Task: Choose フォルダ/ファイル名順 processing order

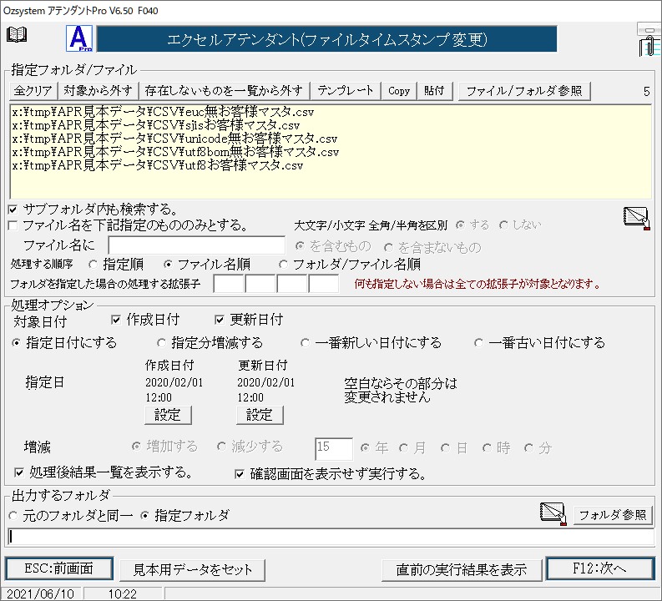Action: 283,265
